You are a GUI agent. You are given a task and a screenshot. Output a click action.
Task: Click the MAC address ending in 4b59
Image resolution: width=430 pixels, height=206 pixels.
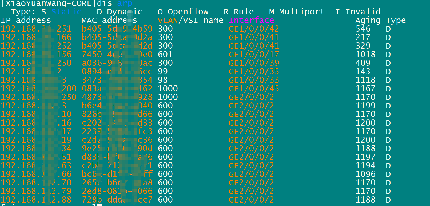[117, 29]
